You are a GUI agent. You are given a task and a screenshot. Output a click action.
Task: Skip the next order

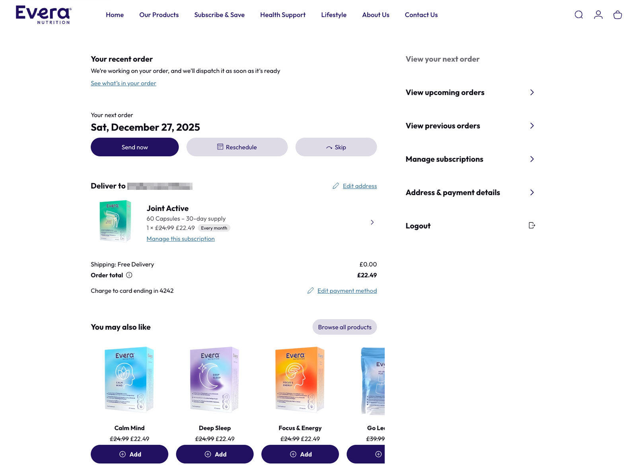[x=336, y=147]
